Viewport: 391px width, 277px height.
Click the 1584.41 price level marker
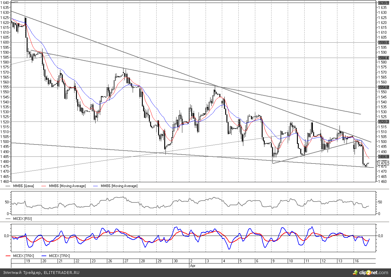[x=384, y=58]
